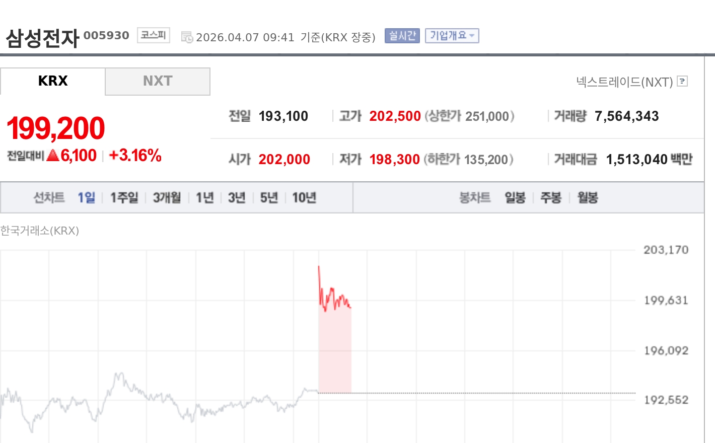Image resolution: width=715 pixels, height=443 pixels.
Task: Show the 5년 line chart
Action: click(x=268, y=198)
